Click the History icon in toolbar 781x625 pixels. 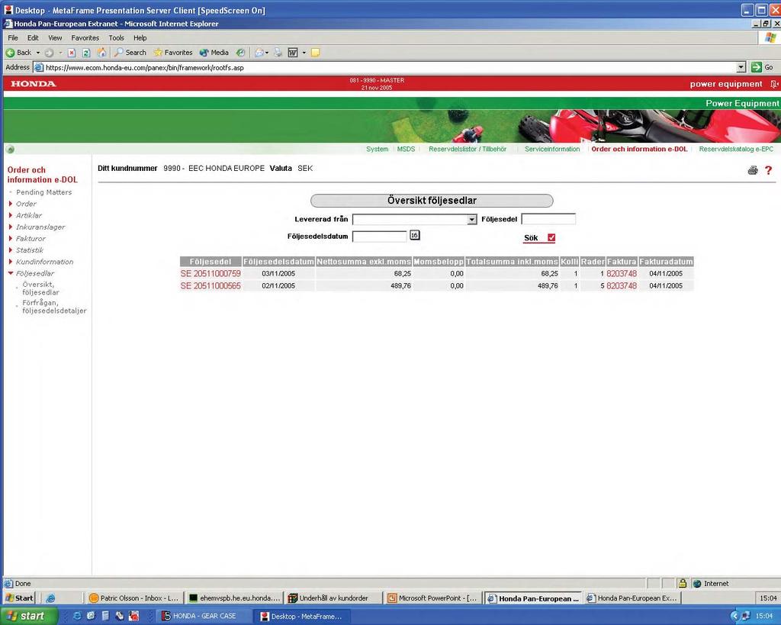point(240,53)
